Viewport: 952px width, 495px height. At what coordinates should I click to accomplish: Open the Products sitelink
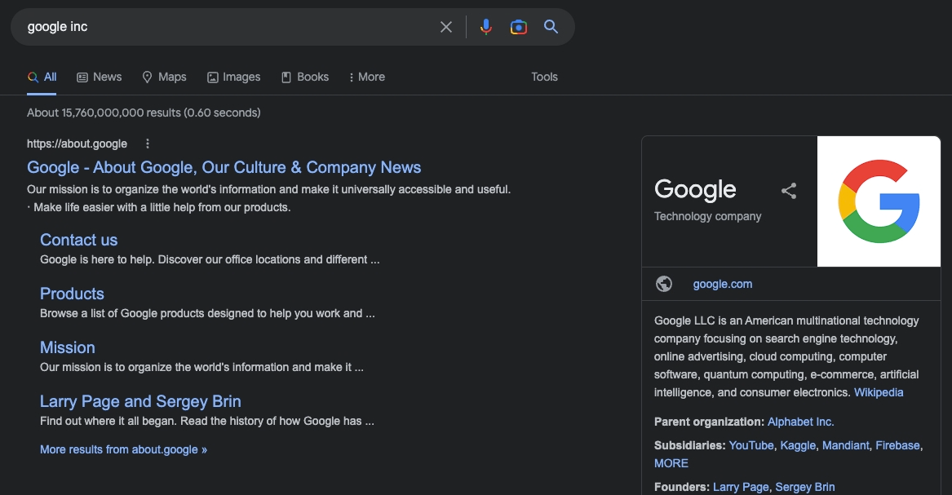(73, 294)
